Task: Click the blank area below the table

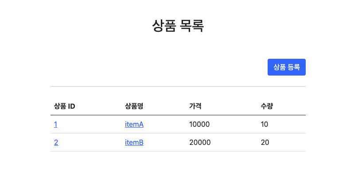Action: click(x=178, y=170)
